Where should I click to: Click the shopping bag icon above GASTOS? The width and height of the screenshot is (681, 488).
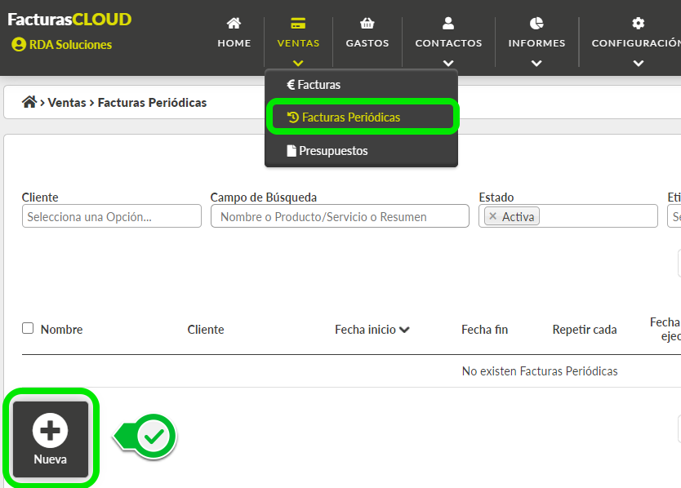click(367, 23)
